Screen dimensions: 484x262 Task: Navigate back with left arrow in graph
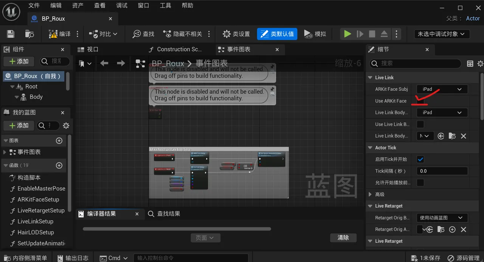(x=104, y=64)
